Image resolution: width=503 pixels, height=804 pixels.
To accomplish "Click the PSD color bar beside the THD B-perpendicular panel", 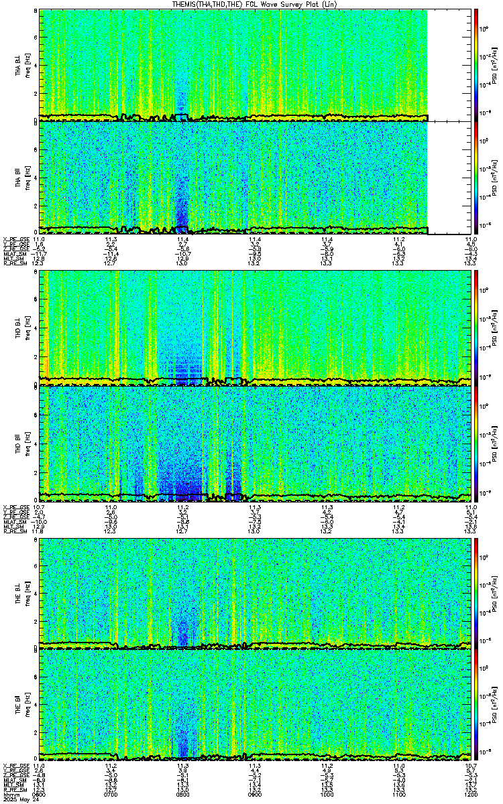I will tap(477, 327).
